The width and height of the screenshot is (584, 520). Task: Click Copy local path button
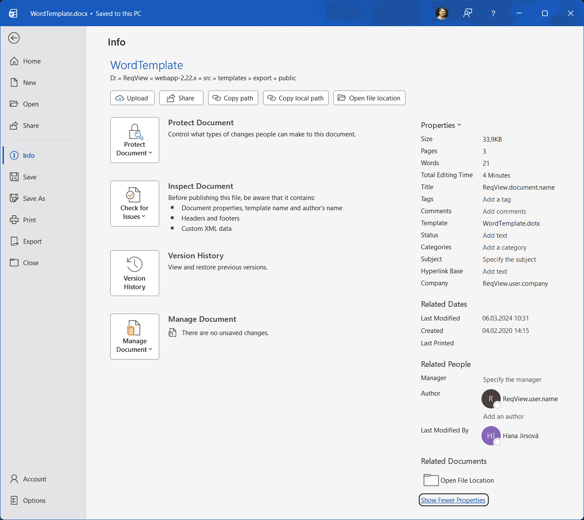pos(296,98)
